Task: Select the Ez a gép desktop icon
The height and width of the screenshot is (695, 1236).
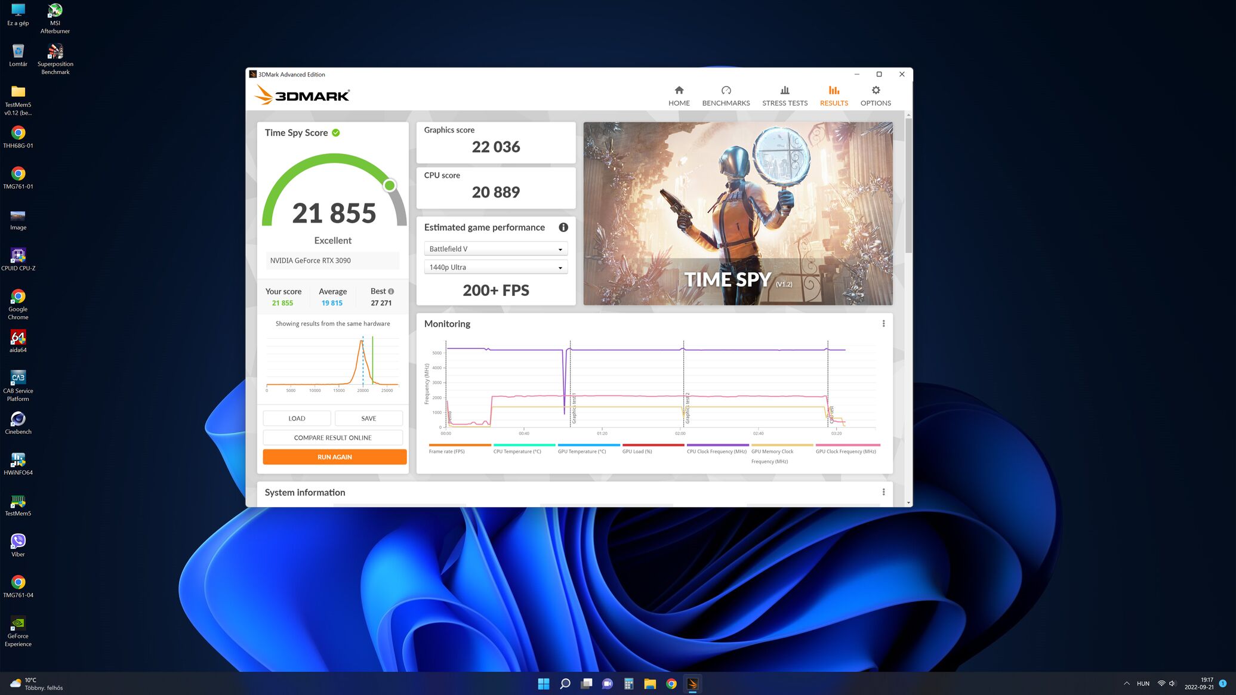Action: click(x=18, y=15)
